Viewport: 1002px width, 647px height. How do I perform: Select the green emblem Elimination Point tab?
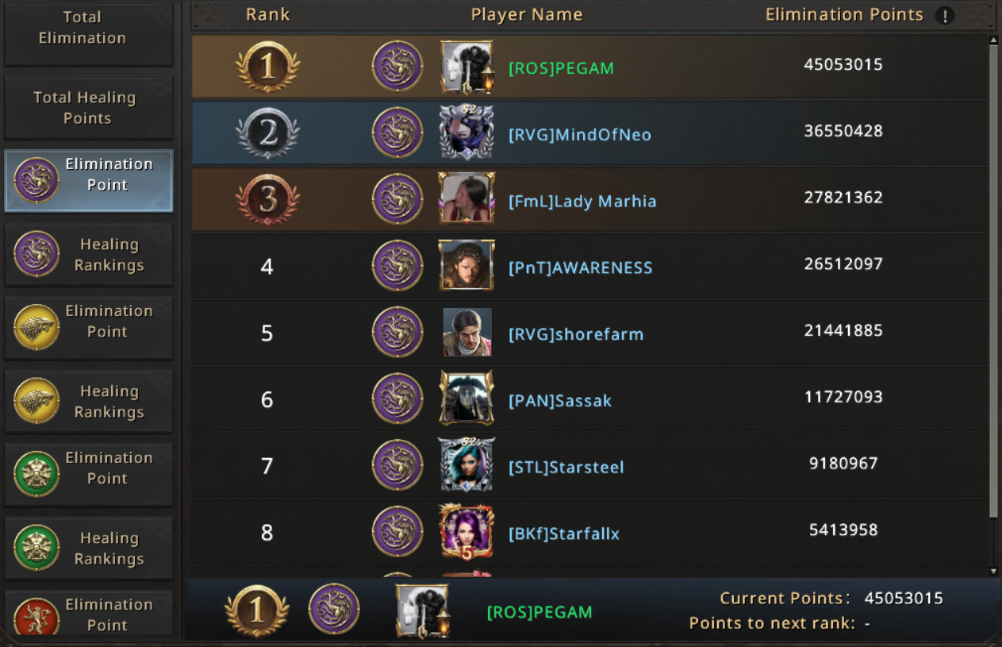[x=89, y=475]
